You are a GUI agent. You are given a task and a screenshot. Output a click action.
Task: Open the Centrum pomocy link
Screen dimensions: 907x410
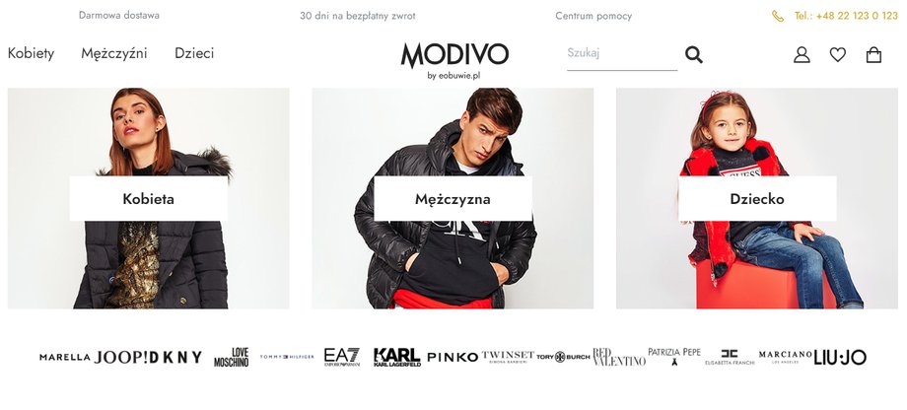click(593, 16)
